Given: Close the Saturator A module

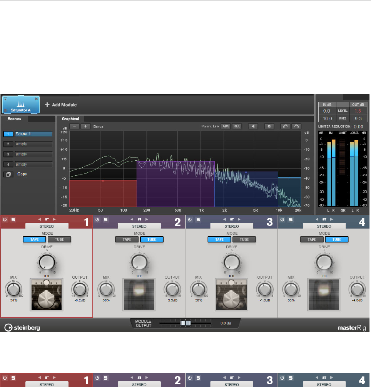Looking at the screenshot, I should coord(36,99).
